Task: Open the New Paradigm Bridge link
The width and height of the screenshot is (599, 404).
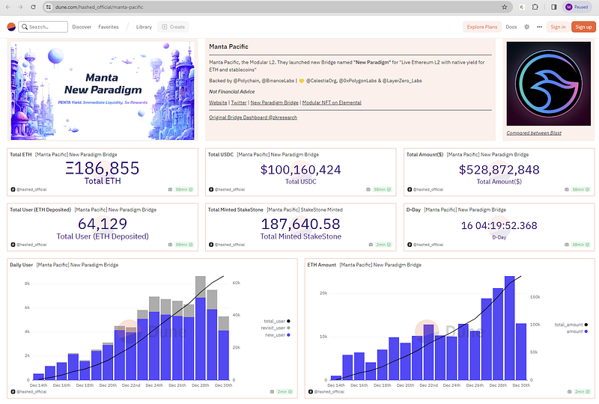Action: point(274,102)
